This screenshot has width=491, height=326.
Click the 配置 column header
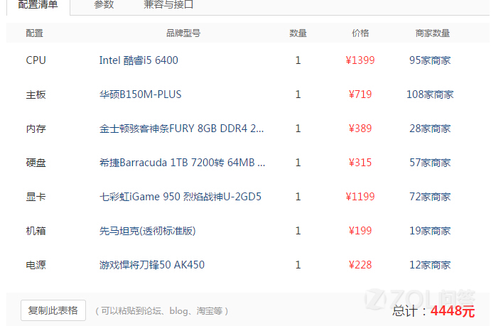pyautogui.click(x=34, y=33)
